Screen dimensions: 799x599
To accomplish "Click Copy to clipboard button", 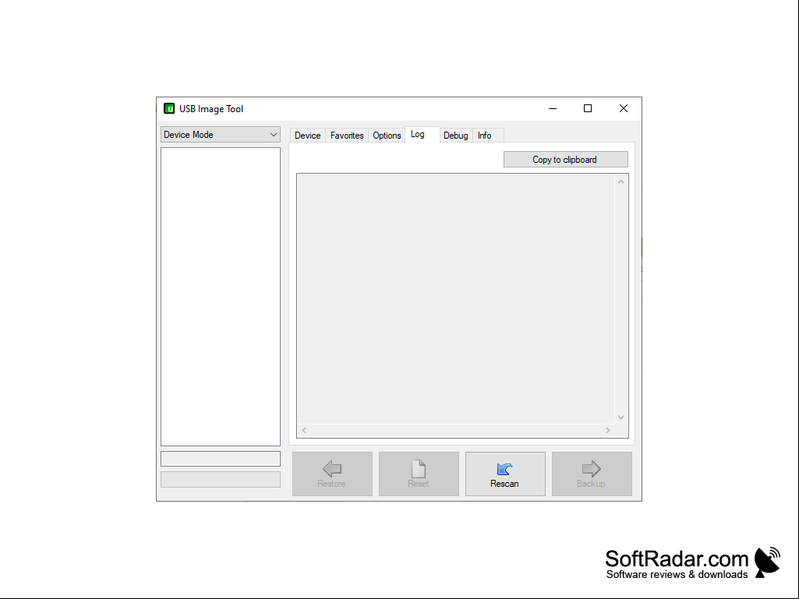I will point(566,160).
